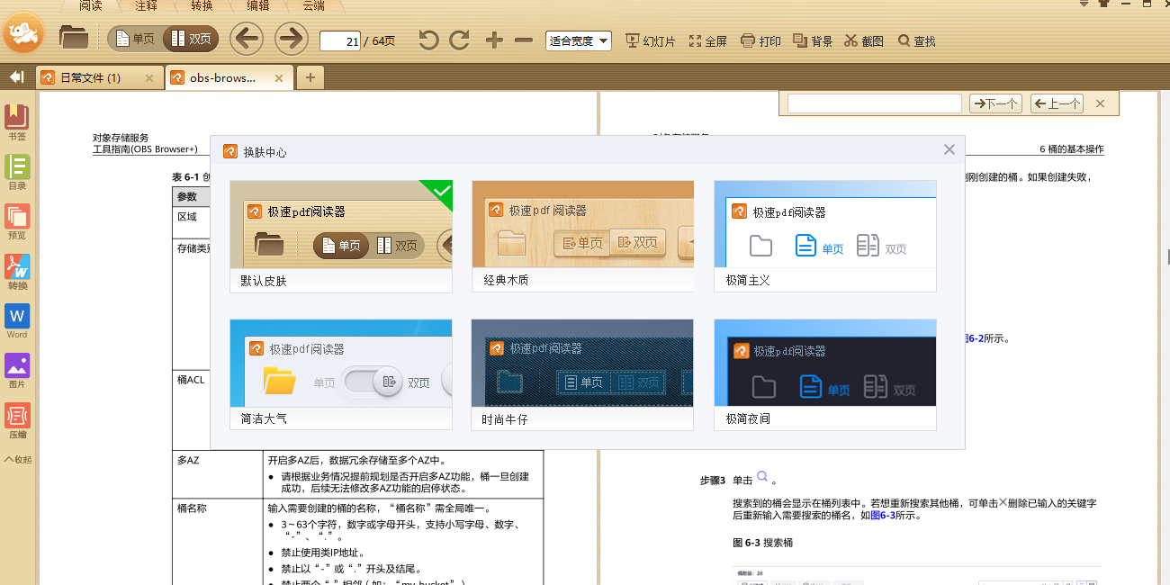Close the obs-brows... tab
This screenshot has width=1170, height=585.
[x=279, y=78]
